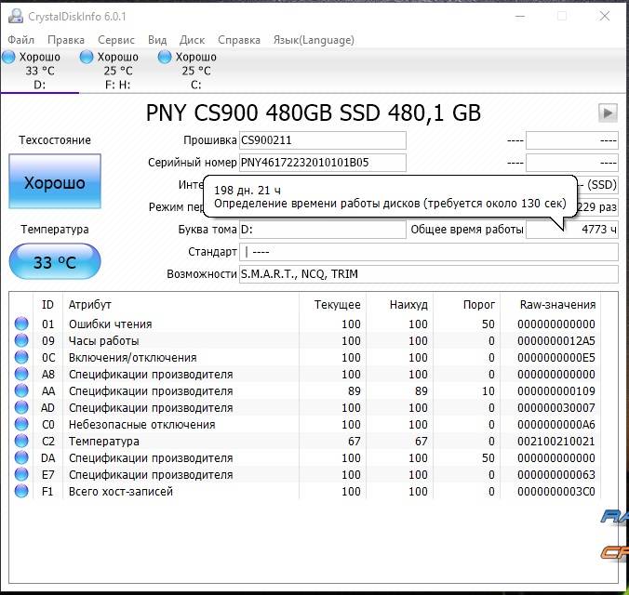Click the serial number field PNY46172232010101B05

coord(323,163)
